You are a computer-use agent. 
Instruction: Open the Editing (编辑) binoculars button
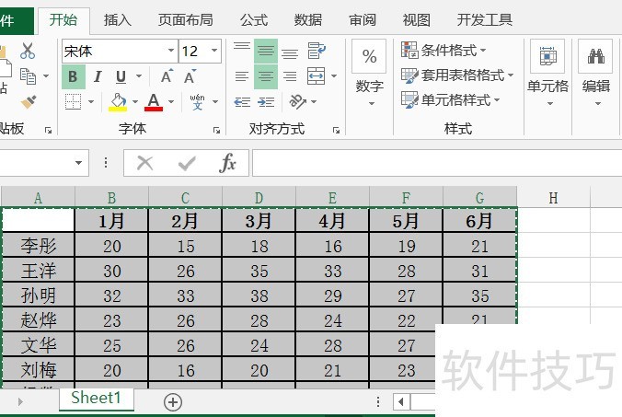[x=596, y=74]
